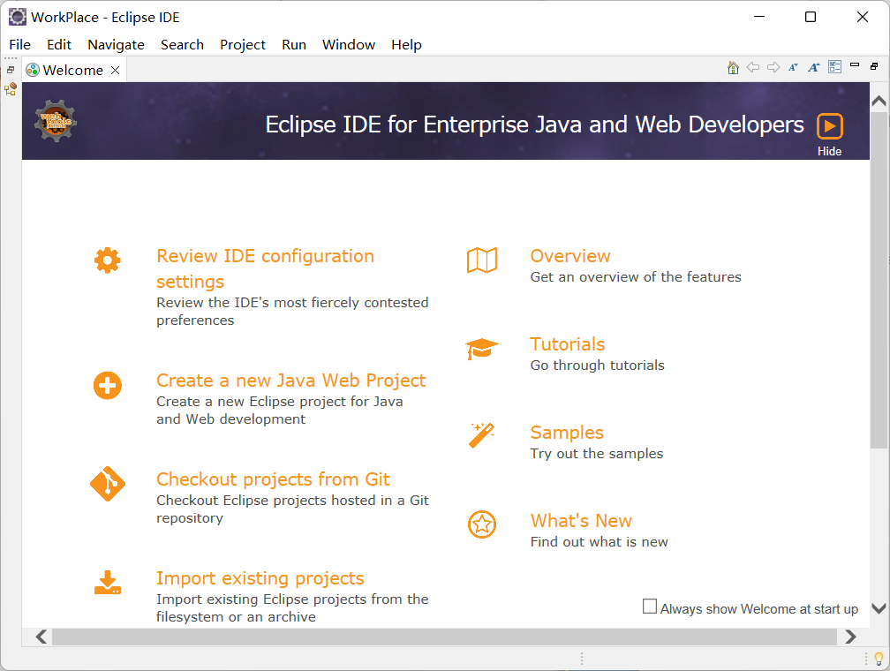Close the Welcome tab
Image resolution: width=890 pixels, height=671 pixels.
115,70
